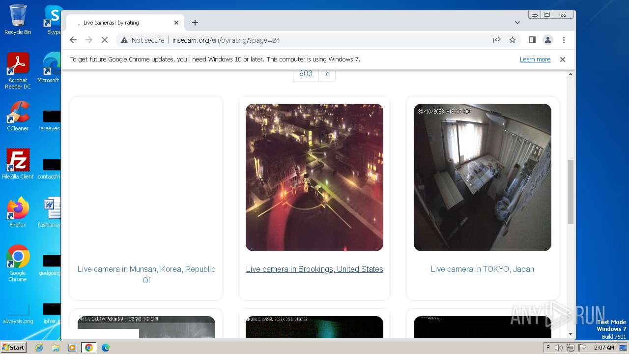
Task: Open Edge from the taskbar
Action: 106,348
